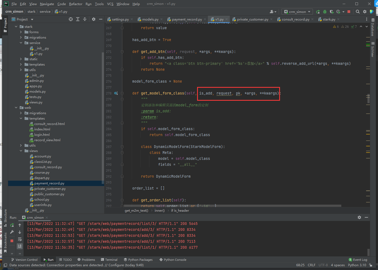Image resolution: width=378 pixels, height=270 pixels.
Task: Toggle soft-wrap in Run console
Action: point(20,239)
